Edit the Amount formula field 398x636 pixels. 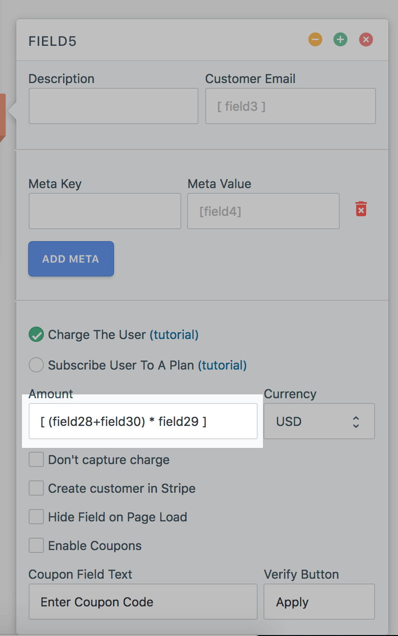(143, 421)
